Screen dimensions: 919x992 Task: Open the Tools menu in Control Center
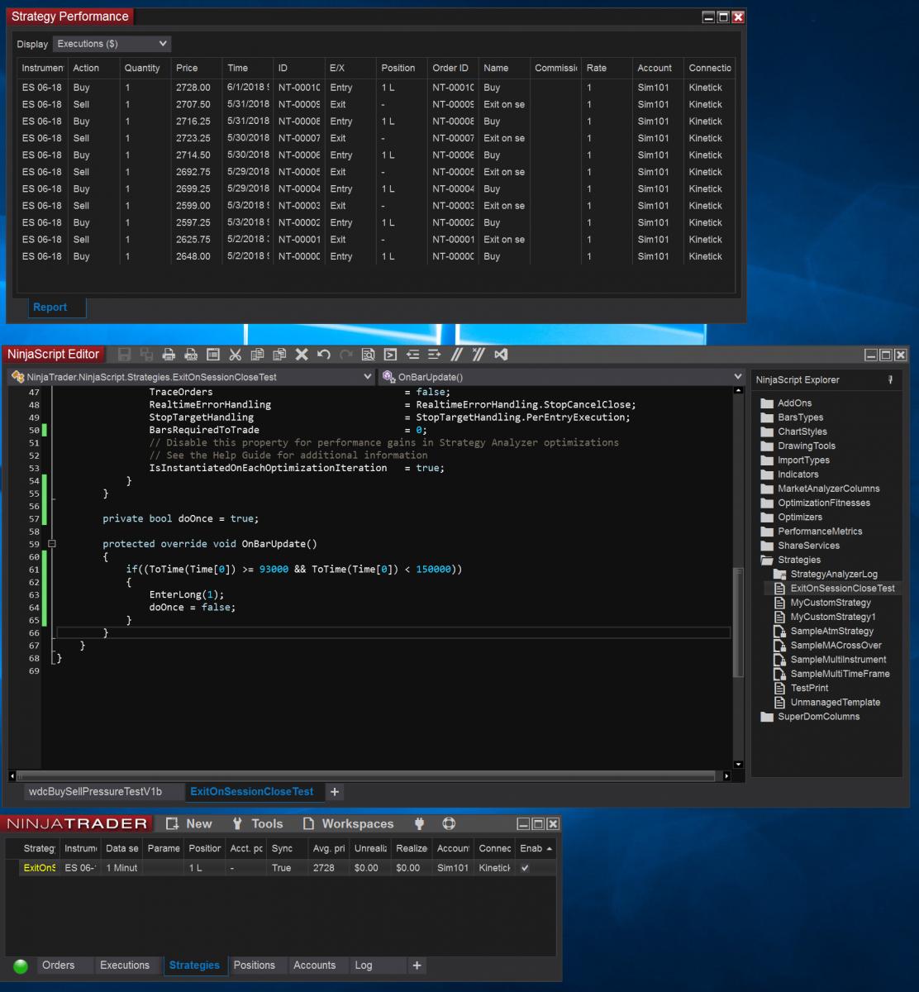click(x=258, y=824)
